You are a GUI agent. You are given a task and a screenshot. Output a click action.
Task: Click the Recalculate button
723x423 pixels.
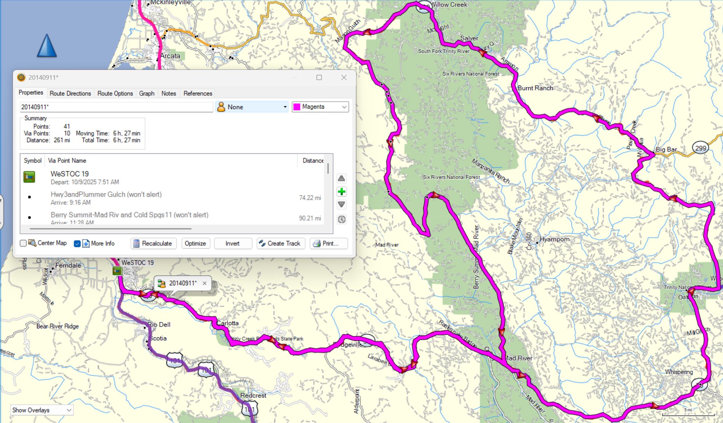pyautogui.click(x=153, y=243)
